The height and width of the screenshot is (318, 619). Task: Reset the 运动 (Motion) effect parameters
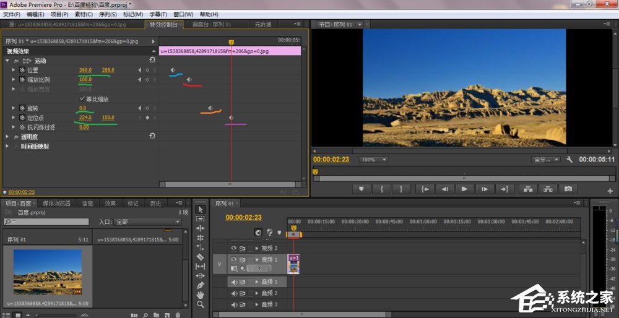pyautogui.click(x=152, y=60)
